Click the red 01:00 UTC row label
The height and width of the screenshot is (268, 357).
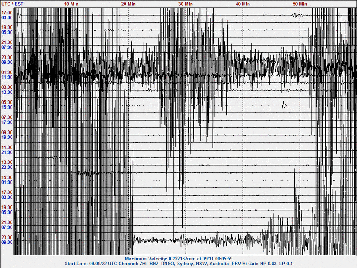click(x=7, y=72)
